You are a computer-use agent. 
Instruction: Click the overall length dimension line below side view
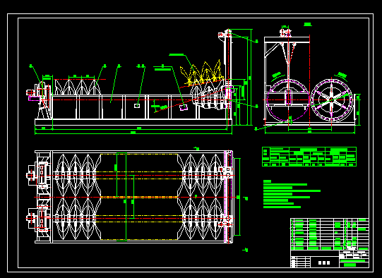(x=133, y=133)
